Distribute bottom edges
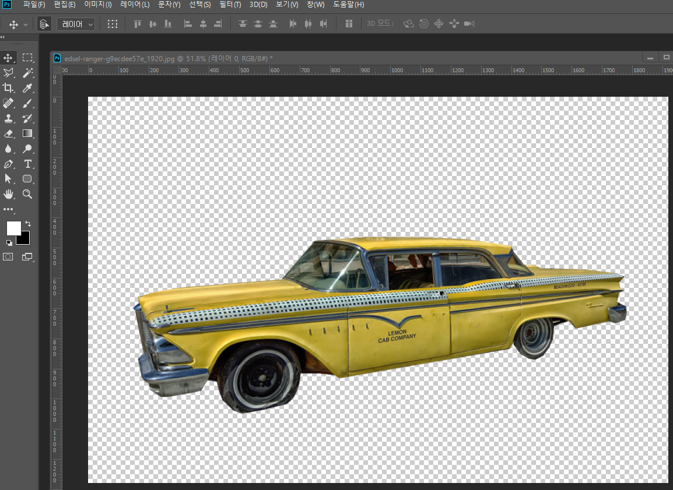This screenshot has height=490, width=673. click(x=273, y=24)
